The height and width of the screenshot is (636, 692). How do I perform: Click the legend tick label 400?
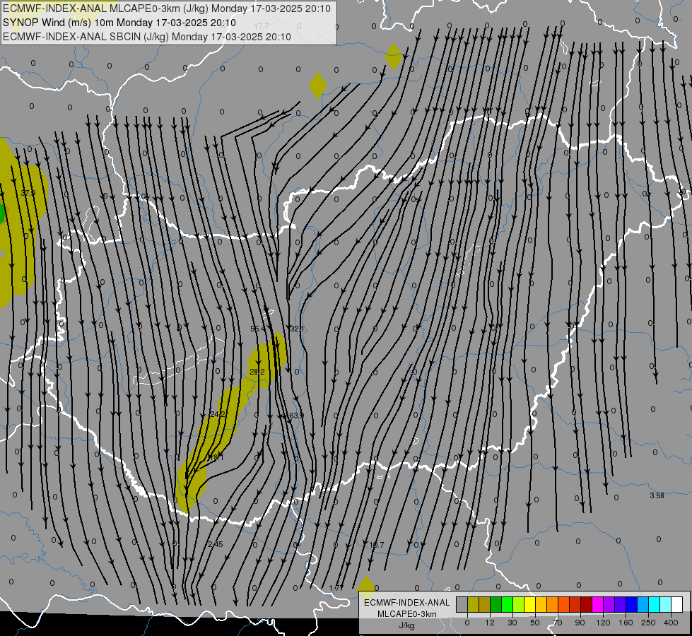tap(671, 623)
